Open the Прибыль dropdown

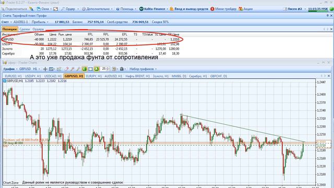pos(40,22)
